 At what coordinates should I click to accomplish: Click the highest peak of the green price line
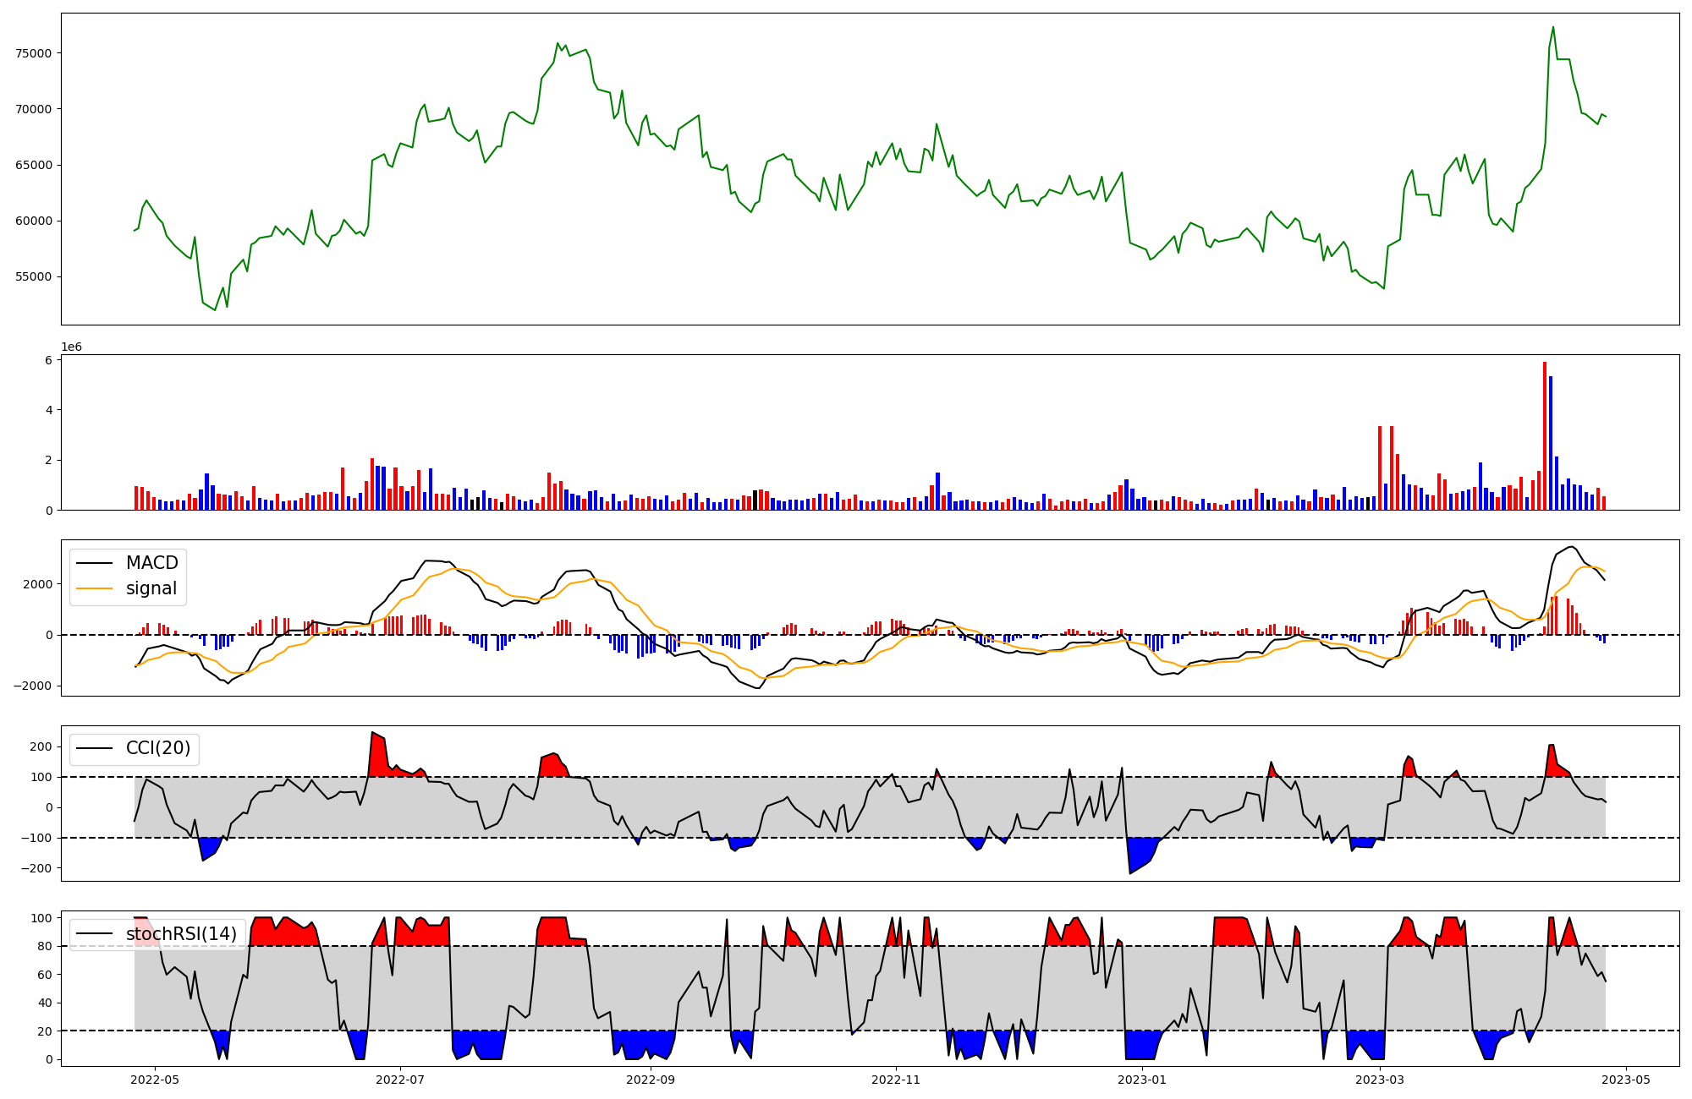[1553, 27]
